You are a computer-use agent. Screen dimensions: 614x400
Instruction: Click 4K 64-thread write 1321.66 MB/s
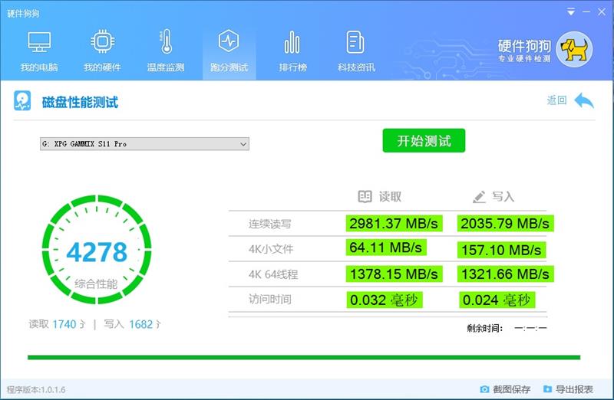pyautogui.click(x=505, y=274)
